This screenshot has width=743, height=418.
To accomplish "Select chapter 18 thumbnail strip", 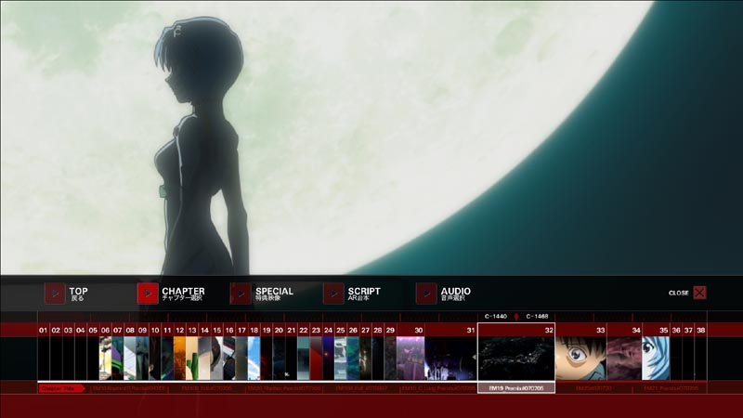I will point(254,358).
